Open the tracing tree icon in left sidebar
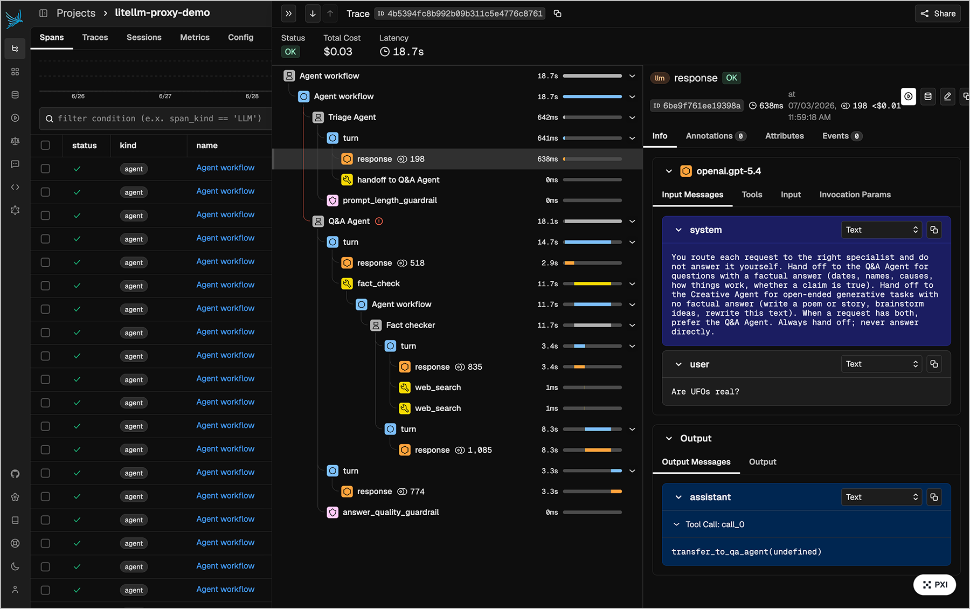This screenshot has height=609, width=970. (15, 49)
